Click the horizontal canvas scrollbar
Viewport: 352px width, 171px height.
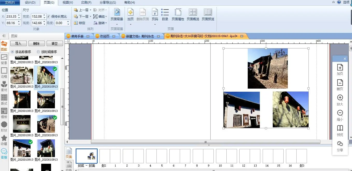coord(205,142)
